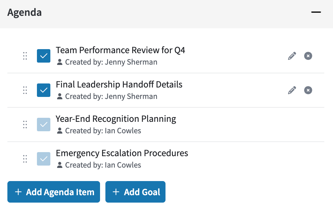
Task: Select drag handle for Year-End Recognition Planning
Action: click(25, 125)
